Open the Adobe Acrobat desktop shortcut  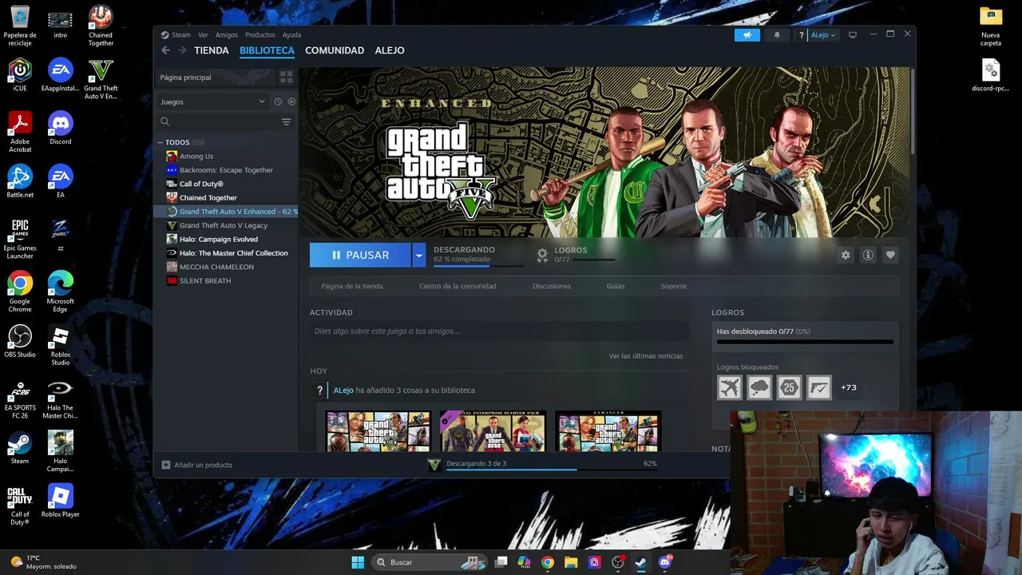[20, 132]
